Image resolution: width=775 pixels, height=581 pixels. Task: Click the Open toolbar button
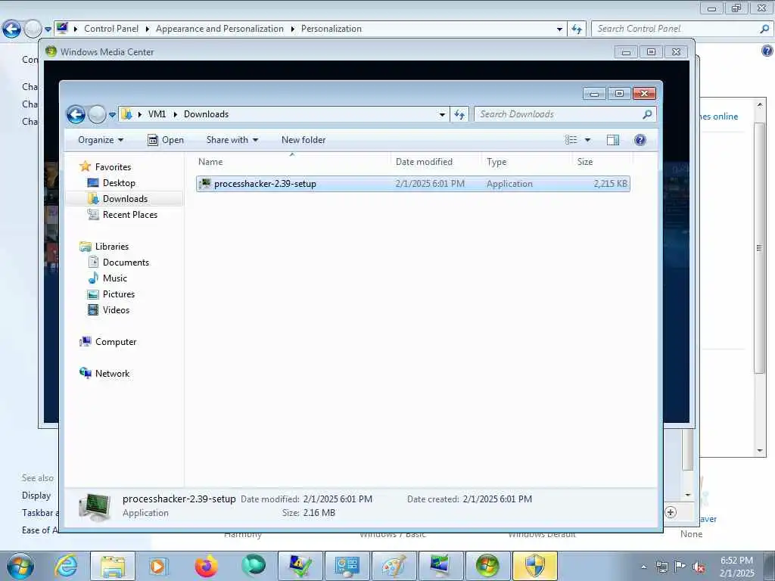coord(166,140)
